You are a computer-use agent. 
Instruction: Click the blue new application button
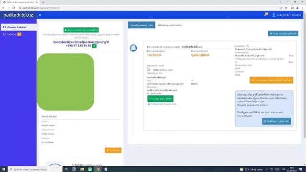click(283, 33)
